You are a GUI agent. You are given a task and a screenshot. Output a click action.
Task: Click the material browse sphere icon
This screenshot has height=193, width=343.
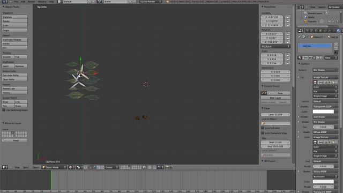300,58
